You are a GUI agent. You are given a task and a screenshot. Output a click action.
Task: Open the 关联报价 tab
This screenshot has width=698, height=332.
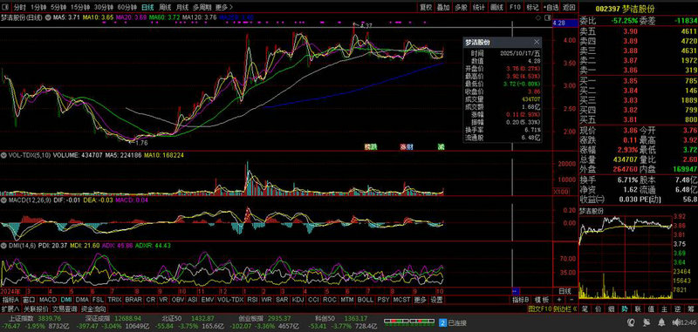[36, 308]
